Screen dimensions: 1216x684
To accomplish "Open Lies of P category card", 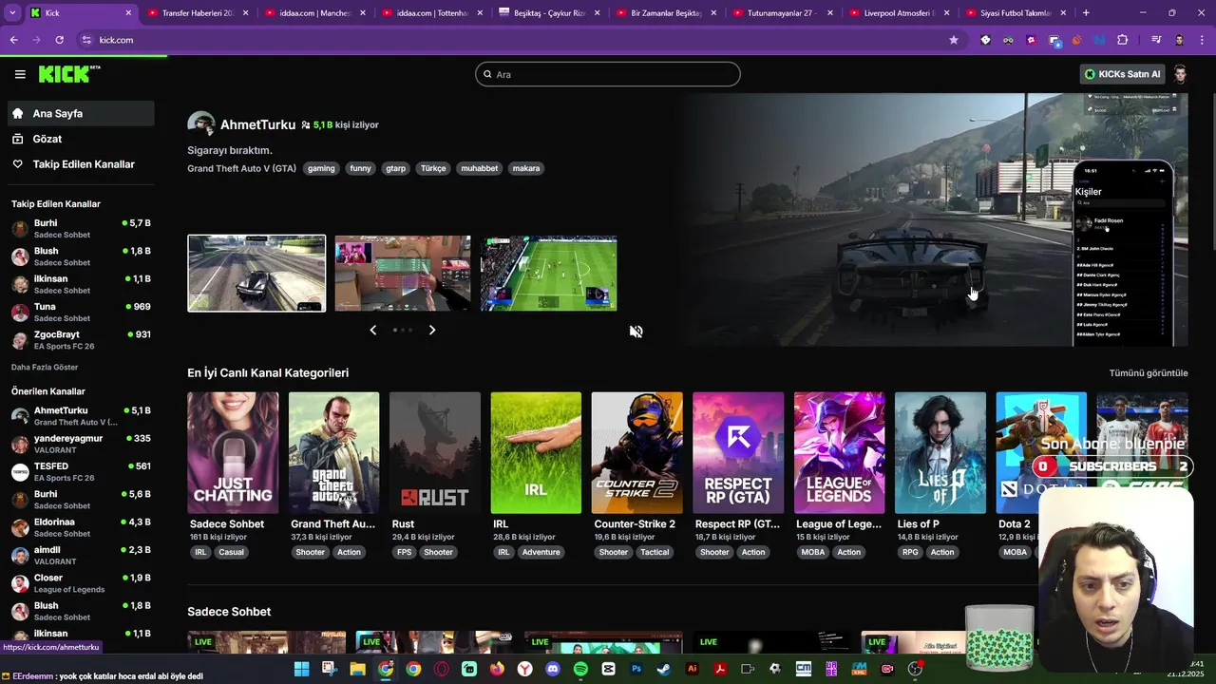I will [940, 453].
